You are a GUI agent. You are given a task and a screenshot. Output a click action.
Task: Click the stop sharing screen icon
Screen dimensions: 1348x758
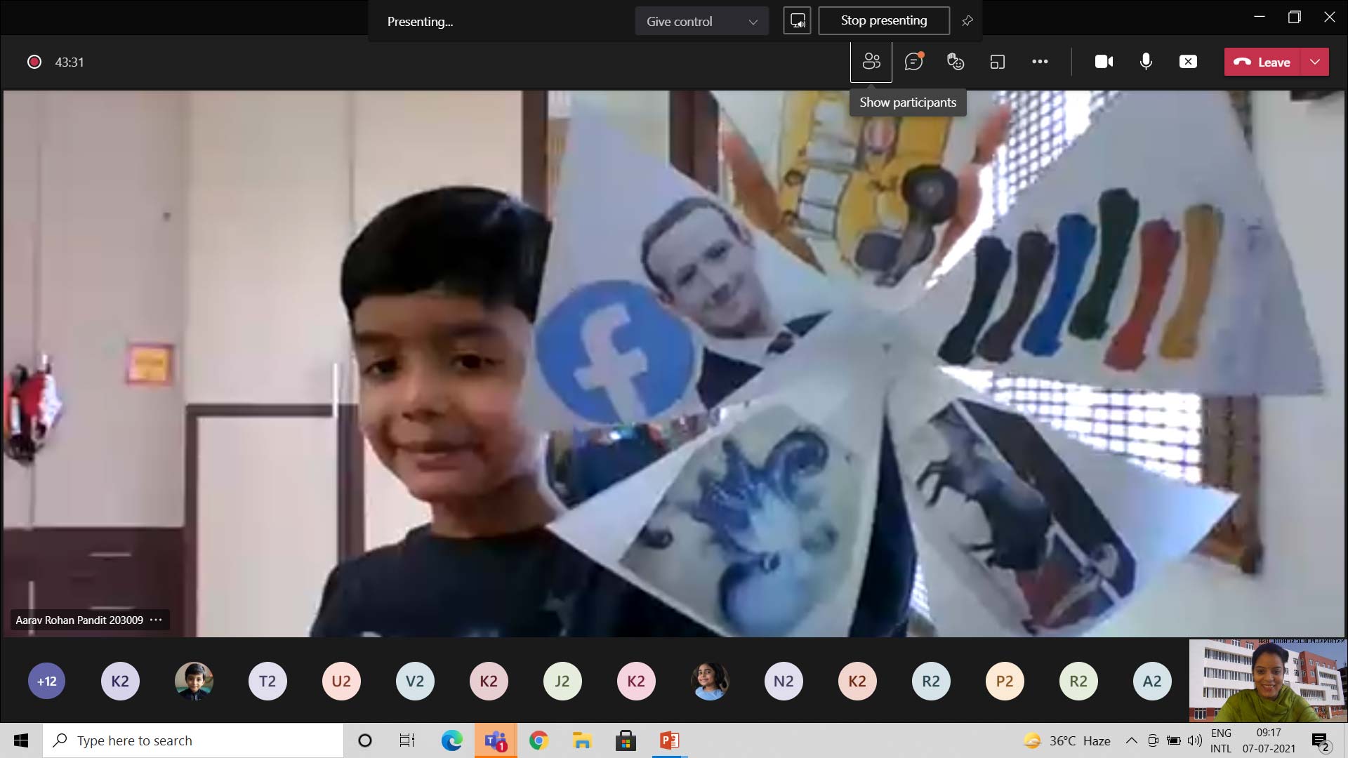[1188, 62]
